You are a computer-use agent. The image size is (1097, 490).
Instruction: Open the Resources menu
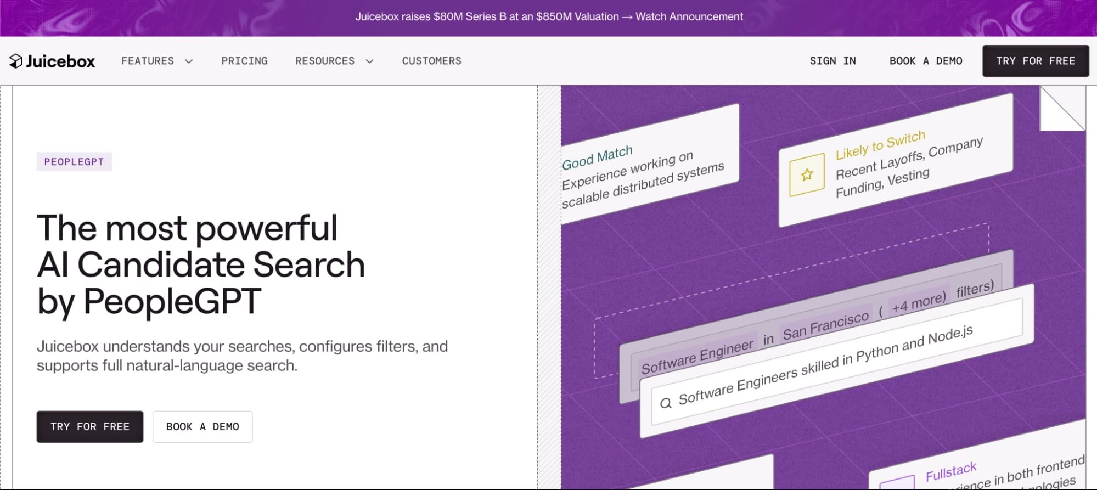pos(334,61)
